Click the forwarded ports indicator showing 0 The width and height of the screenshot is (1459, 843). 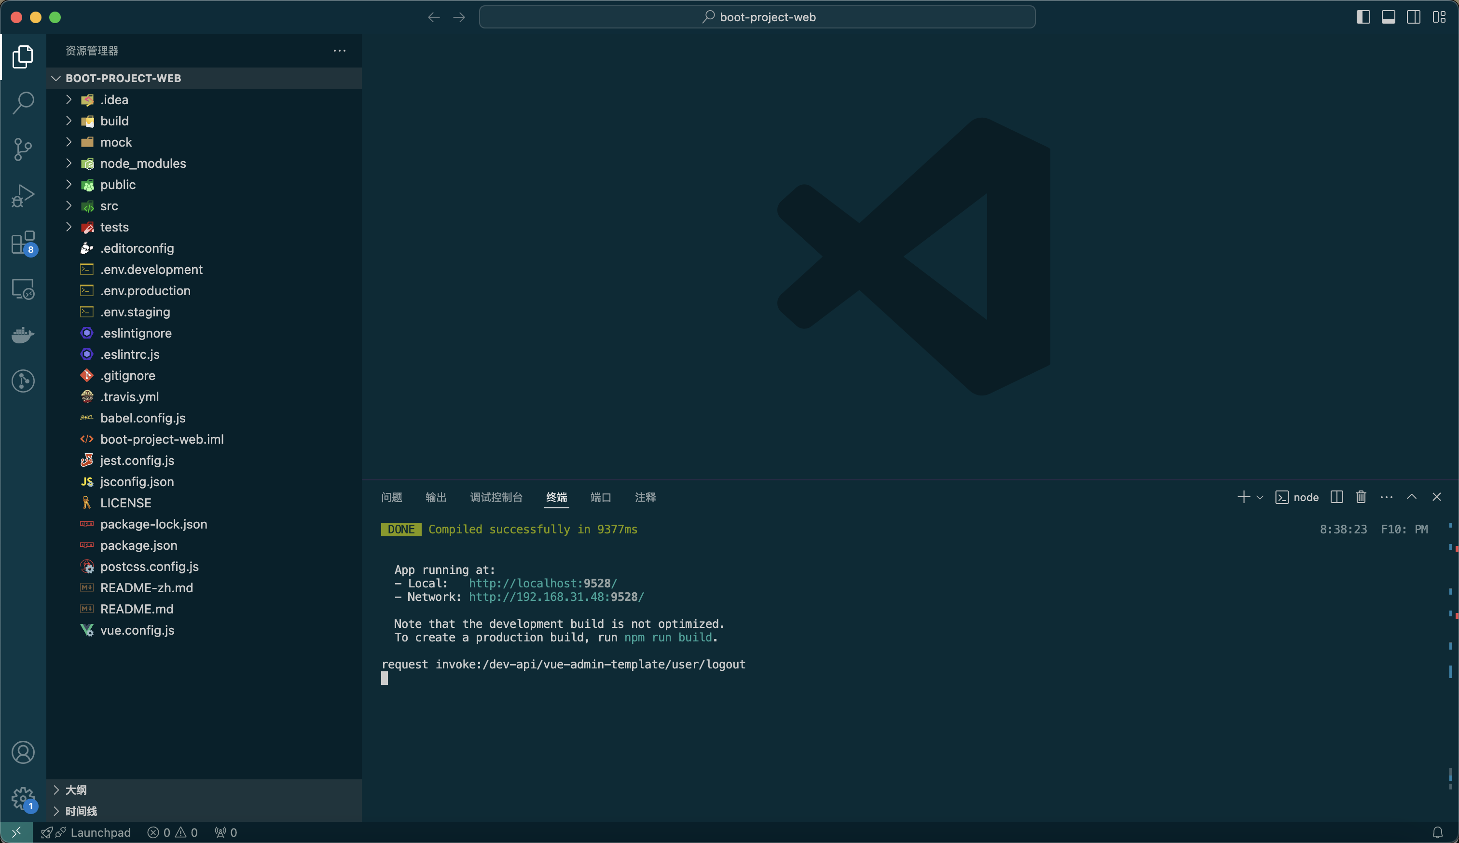coord(225,832)
